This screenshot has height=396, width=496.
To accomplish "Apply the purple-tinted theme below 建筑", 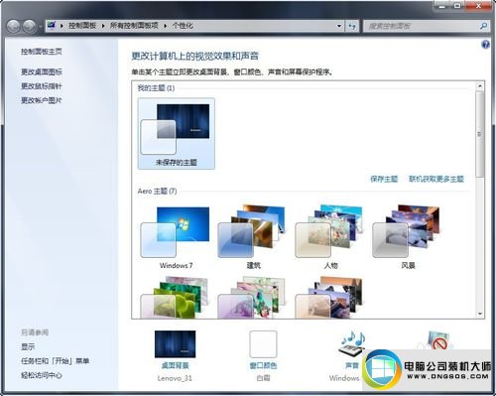I will 252,298.
